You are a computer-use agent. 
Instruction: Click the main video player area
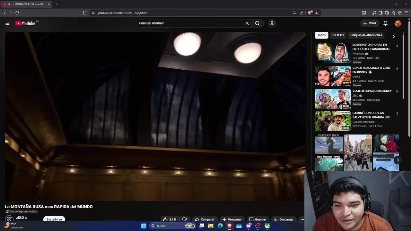point(155,116)
